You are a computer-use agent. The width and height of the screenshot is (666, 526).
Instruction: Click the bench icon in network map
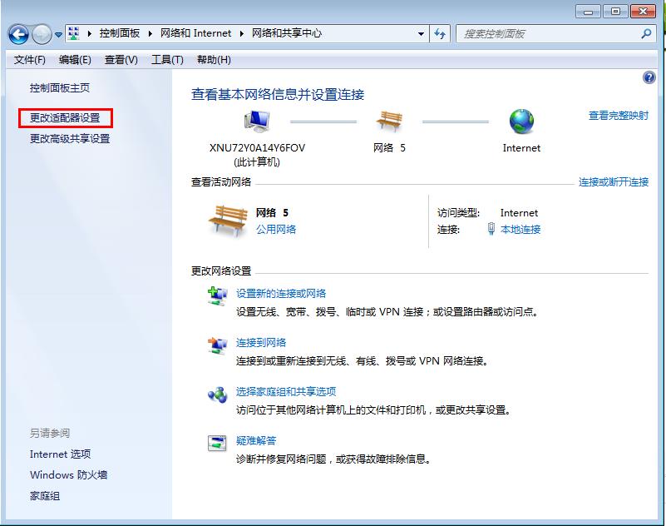(x=389, y=122)
